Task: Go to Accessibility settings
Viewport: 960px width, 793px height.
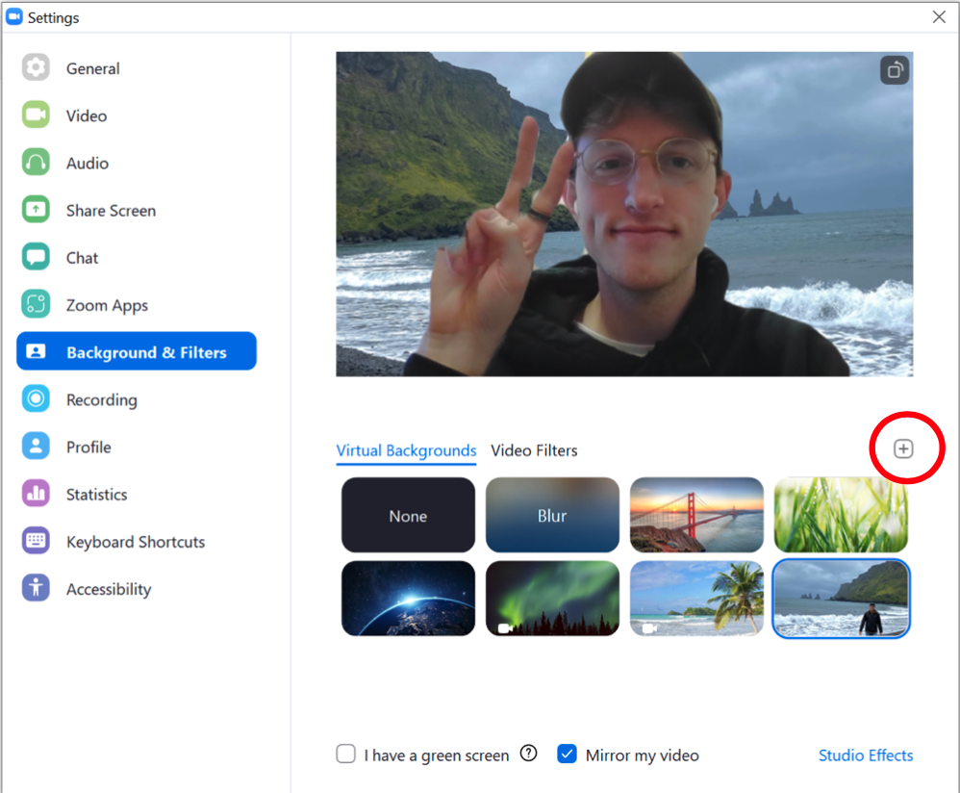Action: [109, 589]
